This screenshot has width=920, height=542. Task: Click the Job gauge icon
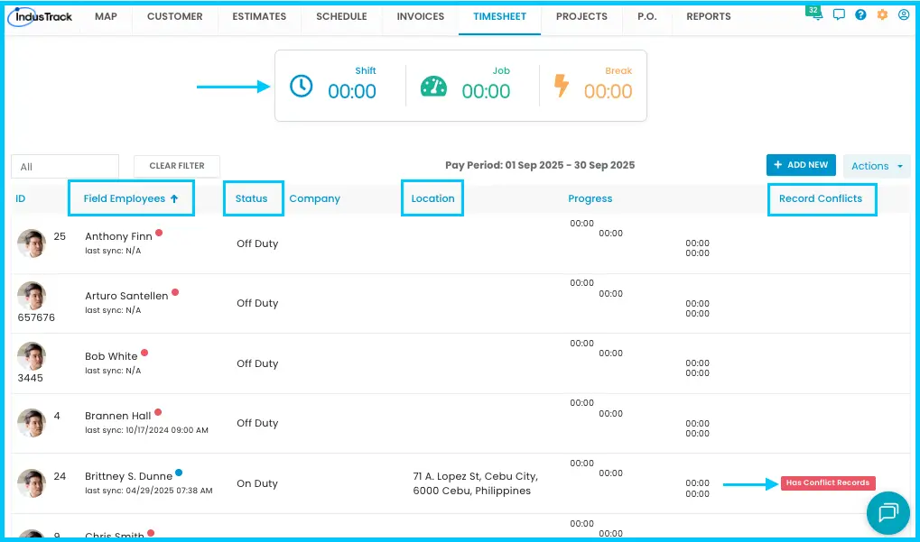[433, 87]
